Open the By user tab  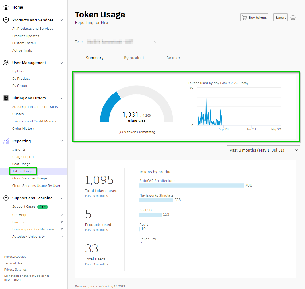[x=173, y=58]
